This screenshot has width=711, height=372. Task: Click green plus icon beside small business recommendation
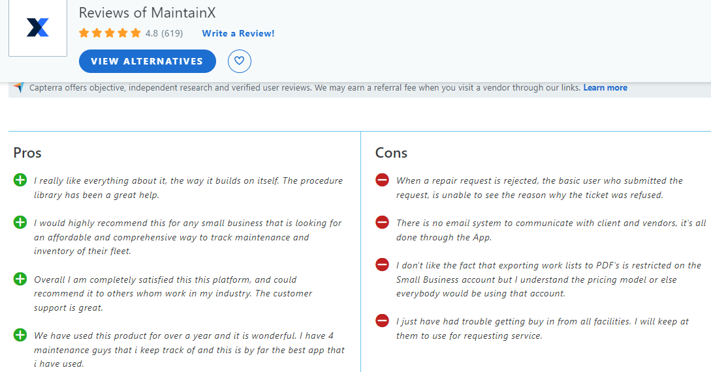20,222
